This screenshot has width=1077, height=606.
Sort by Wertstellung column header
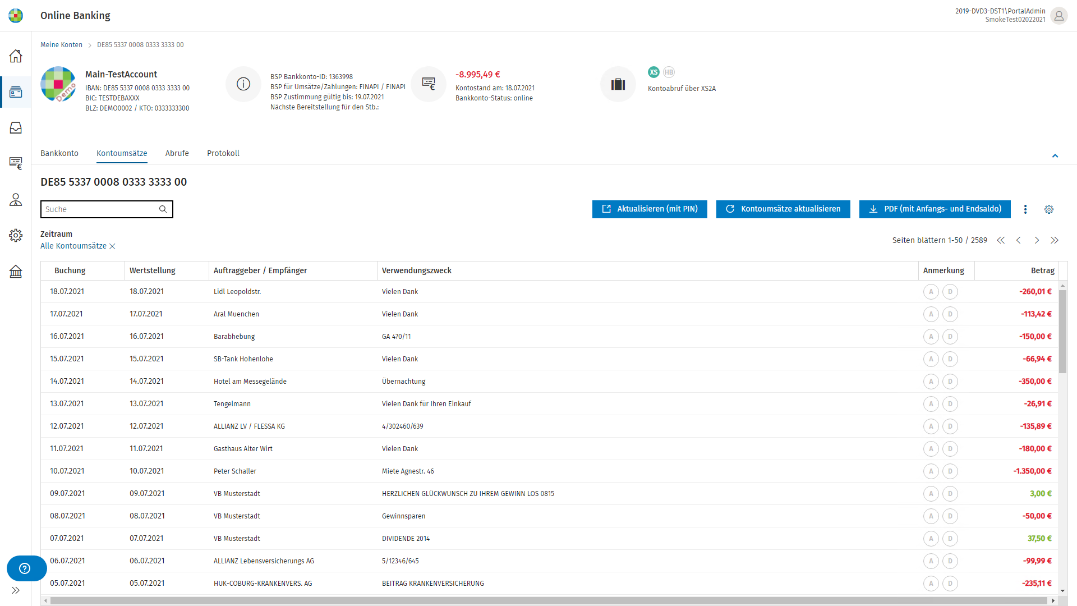tap(167, 270)
